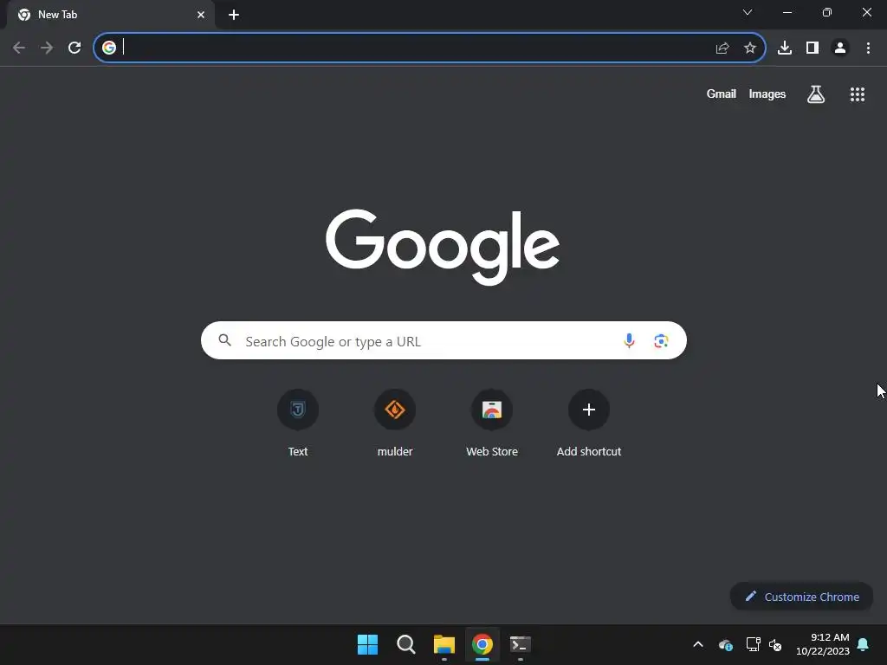Click the Google logo

pyautogui.click(x=443, y=247)
